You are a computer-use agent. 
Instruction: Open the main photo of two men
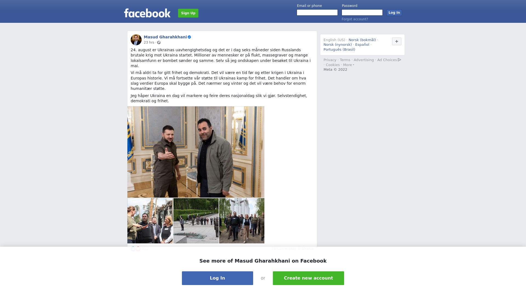pos(196,152)
